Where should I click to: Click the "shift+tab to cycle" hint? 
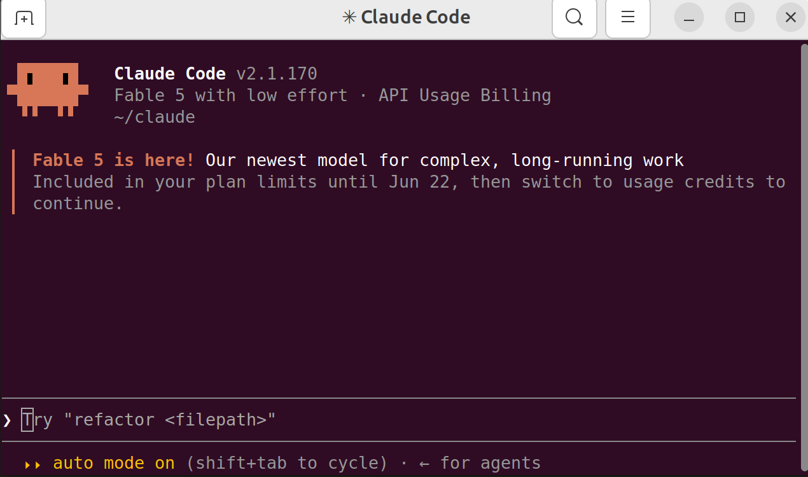(287, 463)
